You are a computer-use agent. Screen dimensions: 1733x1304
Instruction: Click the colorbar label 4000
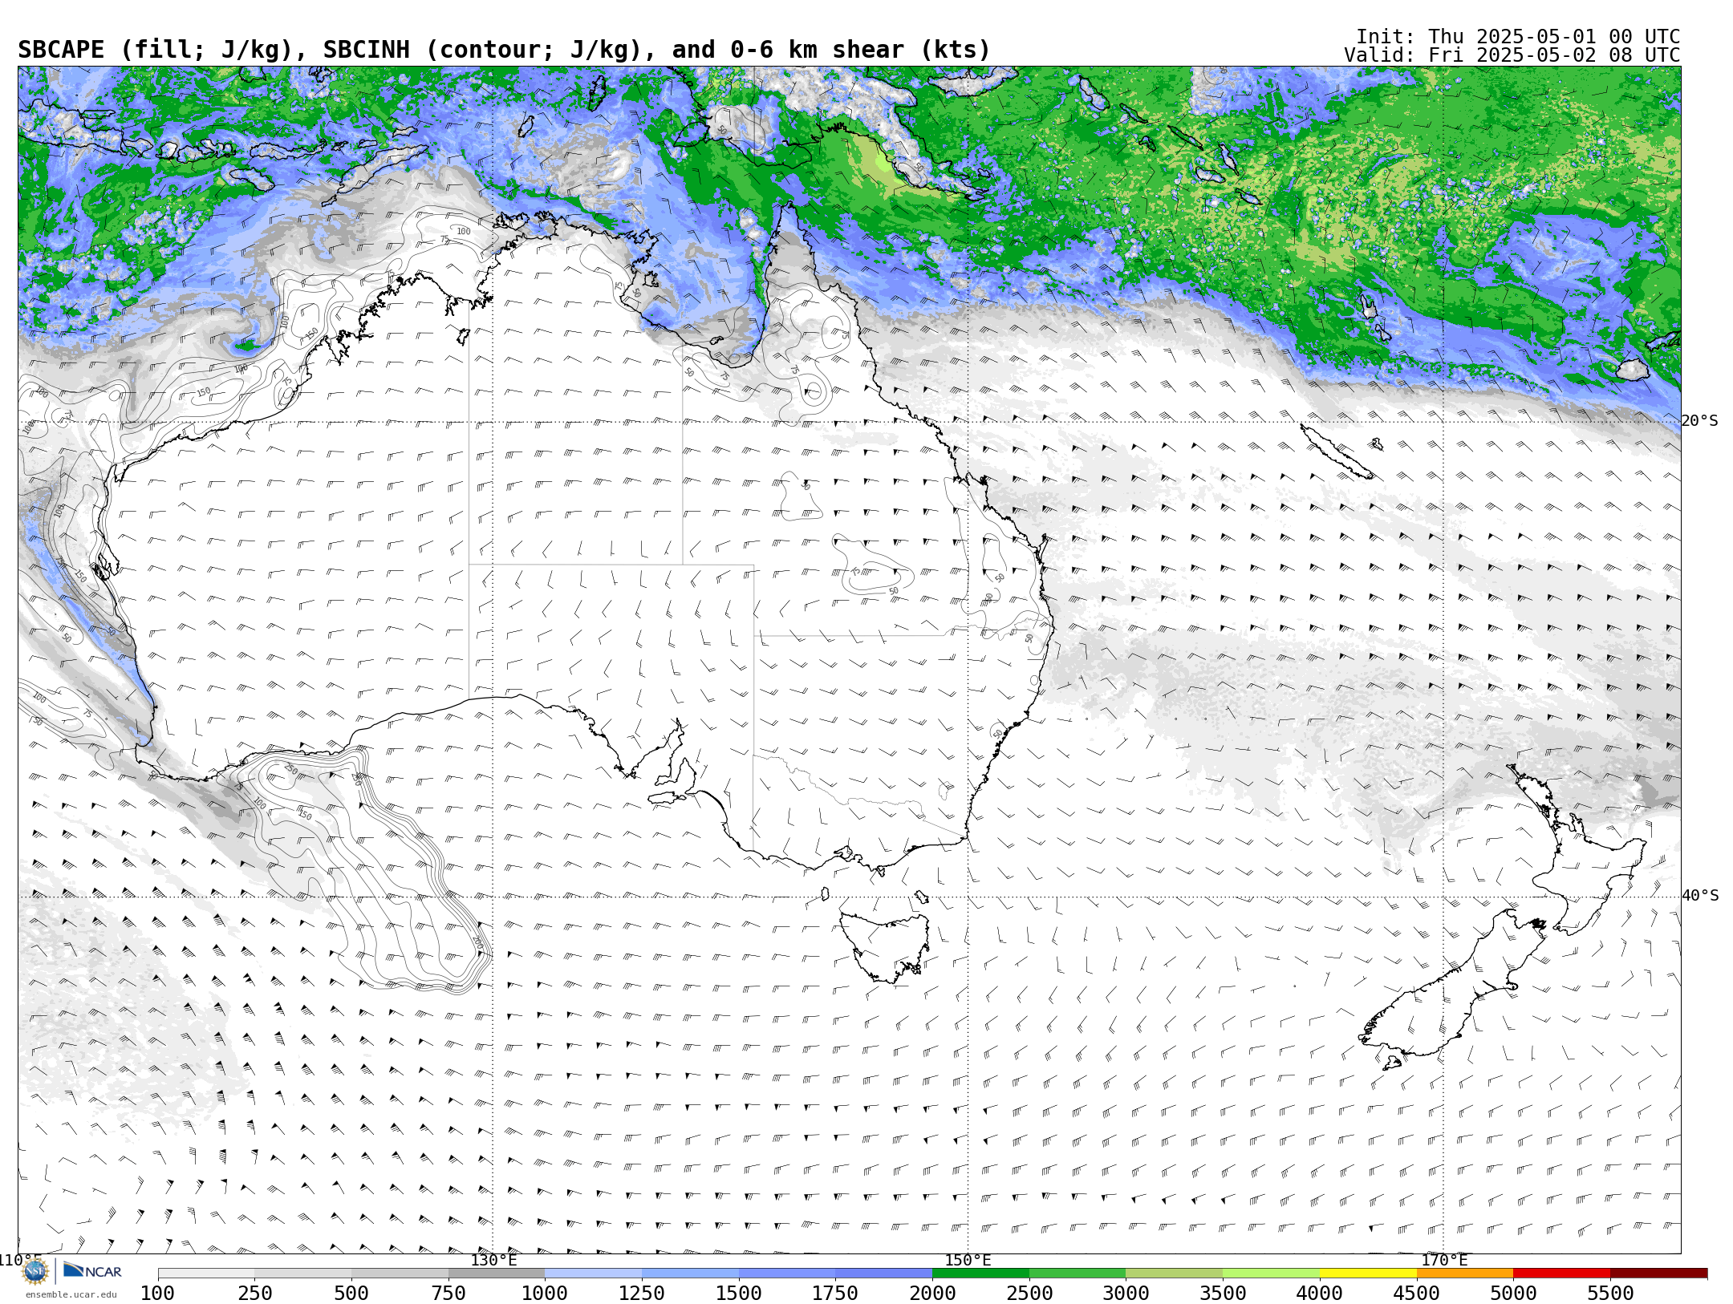point(1320,1293)
